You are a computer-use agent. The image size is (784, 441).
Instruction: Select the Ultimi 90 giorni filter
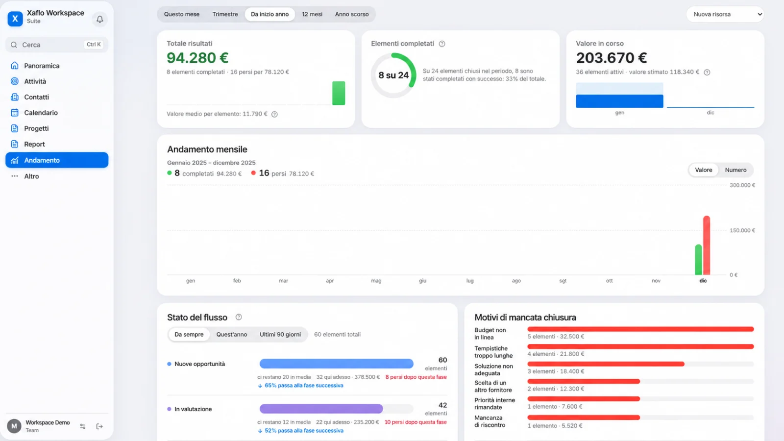pyautogui.click(x=280, y=335)
